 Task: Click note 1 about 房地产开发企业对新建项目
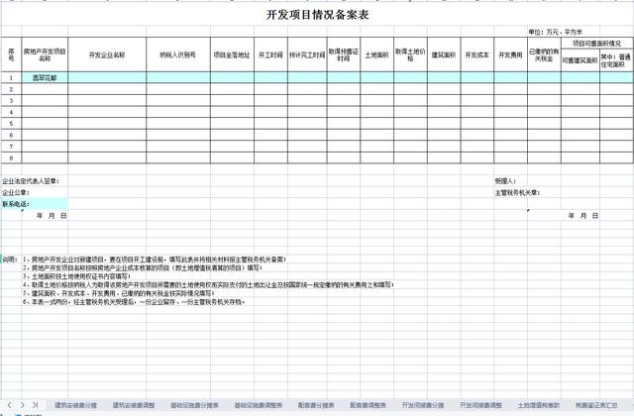155,260
